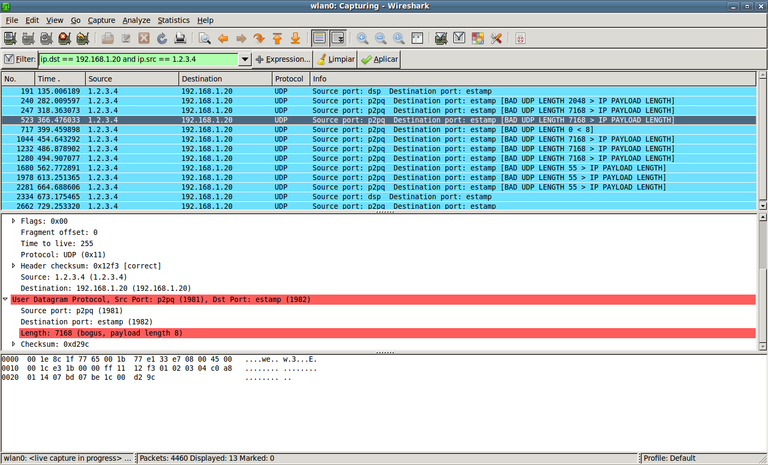Print packets using the printer icon
Screen dimensions: 768x465
[x=180, y=38]
